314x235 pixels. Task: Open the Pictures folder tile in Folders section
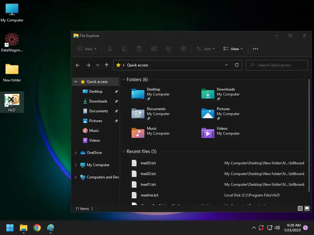pos(220,114)
